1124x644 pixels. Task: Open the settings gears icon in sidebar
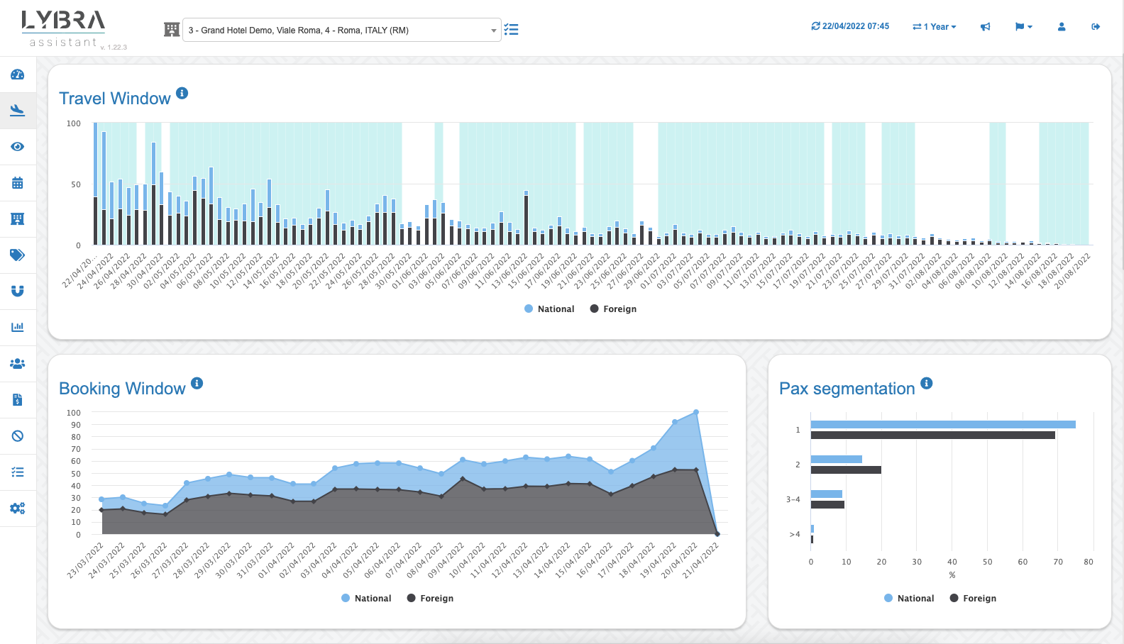[x=18, y=509]
